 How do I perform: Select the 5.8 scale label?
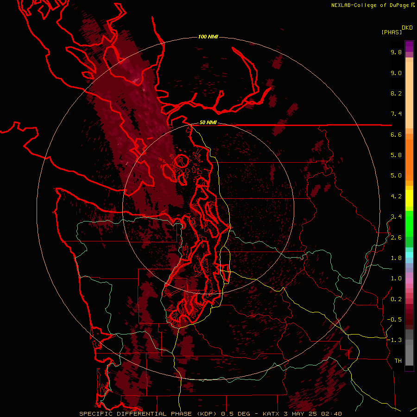pyautogui.click(x=396, y=155)
